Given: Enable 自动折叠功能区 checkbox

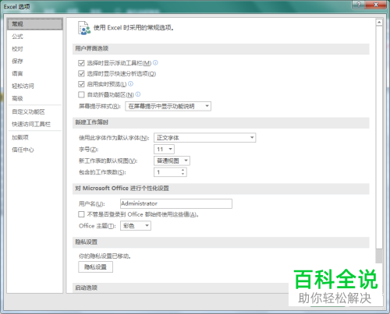Looking at the screenshot, I should coord(81,94).
